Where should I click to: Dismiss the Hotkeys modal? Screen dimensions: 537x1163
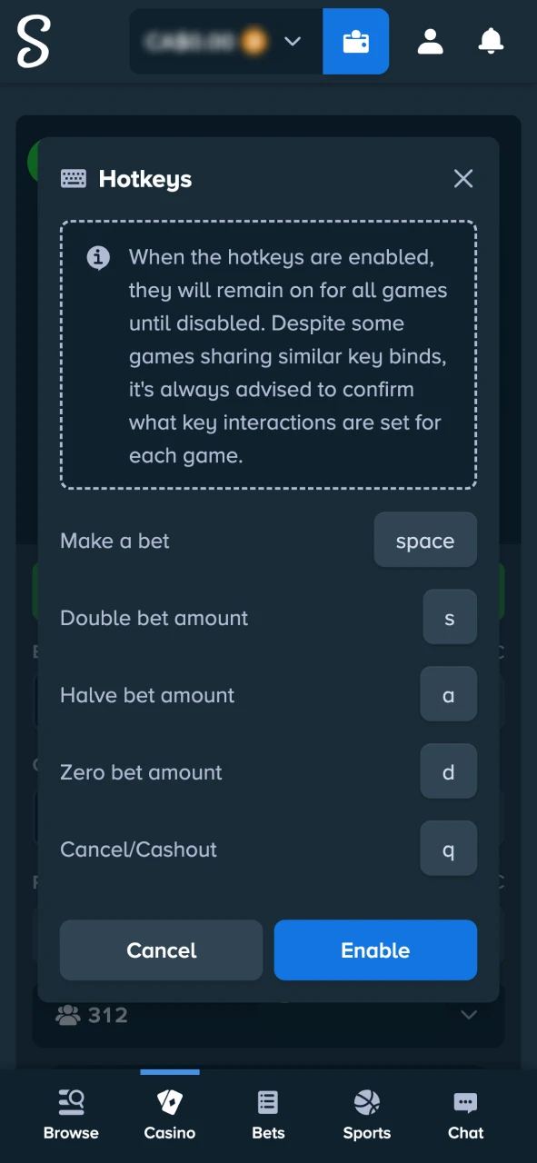point(463,178)
